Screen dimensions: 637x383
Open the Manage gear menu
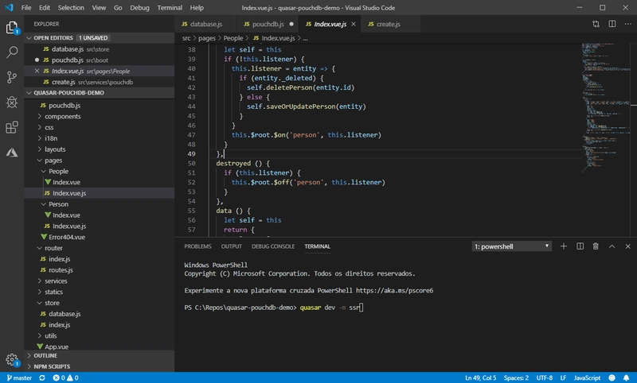click(12, 360)
